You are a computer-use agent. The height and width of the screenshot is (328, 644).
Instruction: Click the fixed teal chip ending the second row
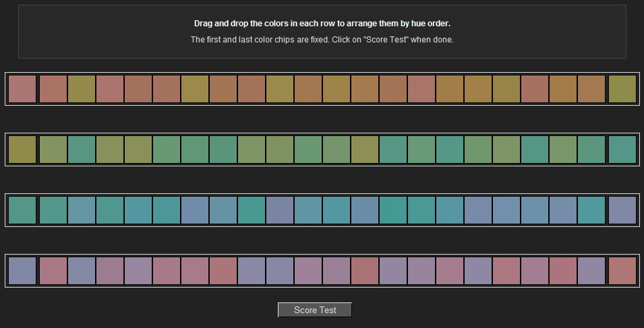coord(622,150)
